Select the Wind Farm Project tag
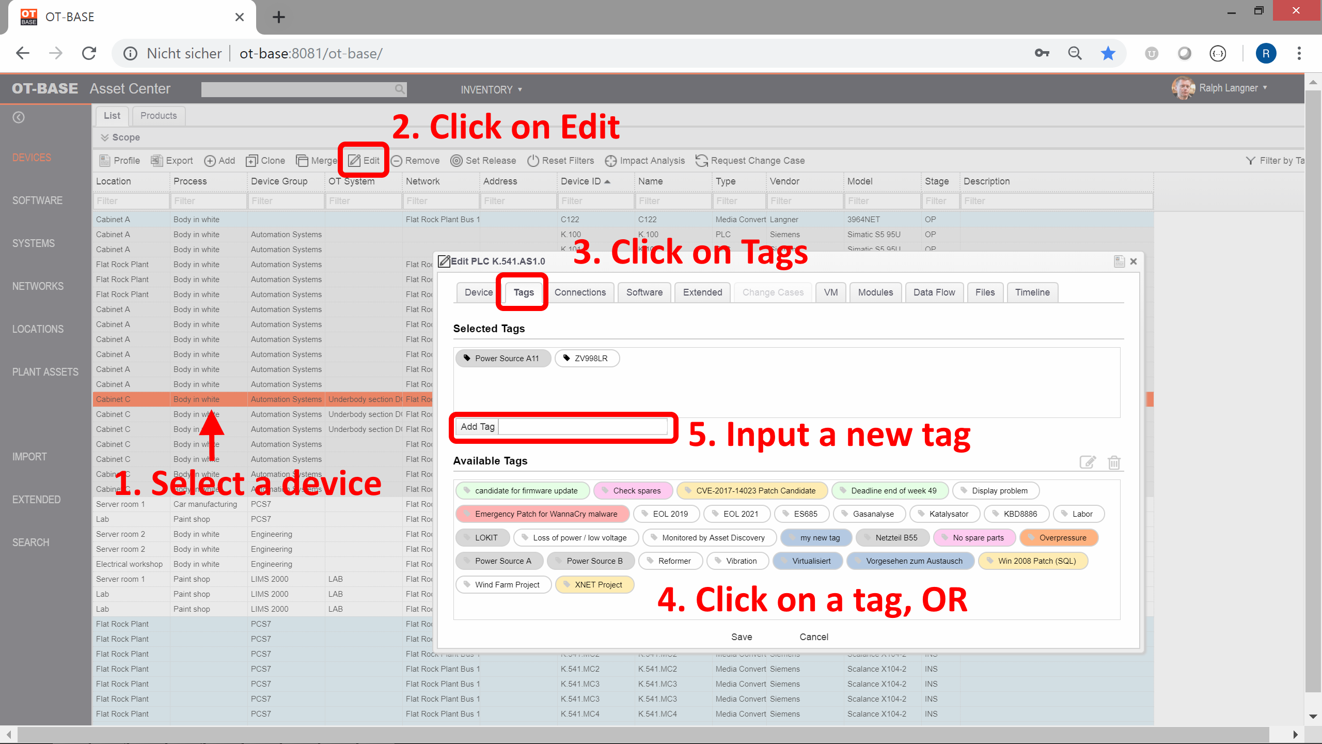The height and width of the screenshot is (744, 1322). [x=503, y=584]
